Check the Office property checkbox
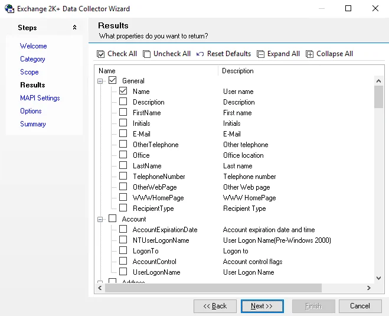Image resolution: width=389 pixels, height=316 pixels. pyautogui.click(x=123, y=155)
